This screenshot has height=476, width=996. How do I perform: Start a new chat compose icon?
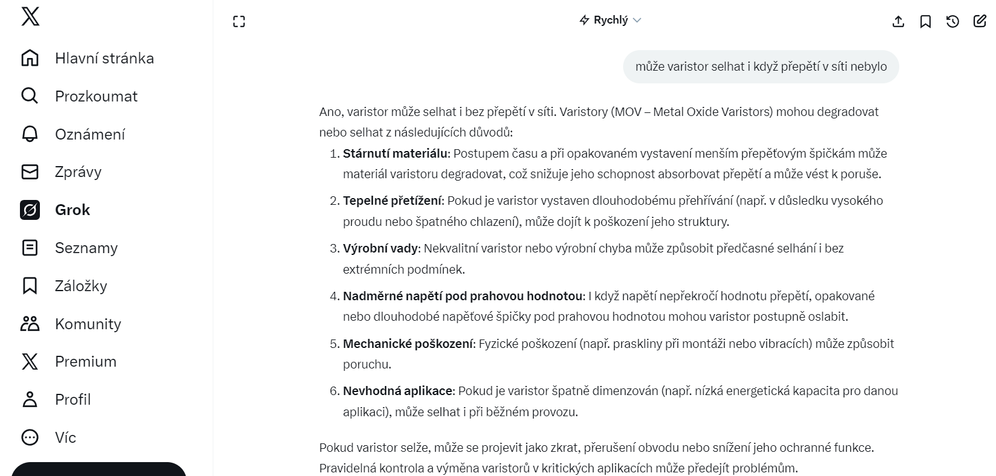980,22
